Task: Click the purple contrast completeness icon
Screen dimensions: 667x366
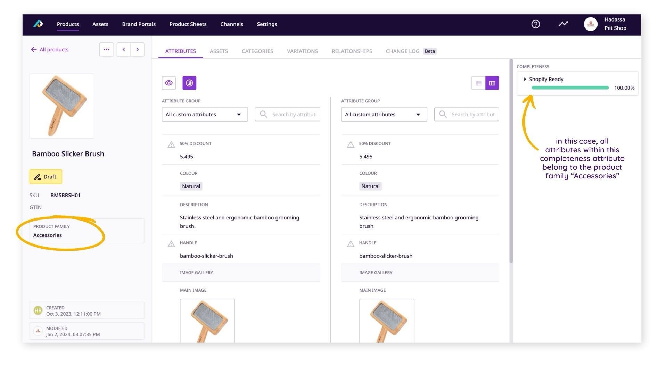Action: coord(189,83)
